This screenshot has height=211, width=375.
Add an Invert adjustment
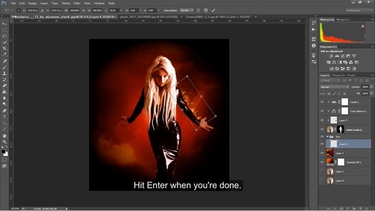(x=331, y=69)
